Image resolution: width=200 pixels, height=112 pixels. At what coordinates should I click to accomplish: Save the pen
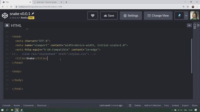tap(109, 16)
